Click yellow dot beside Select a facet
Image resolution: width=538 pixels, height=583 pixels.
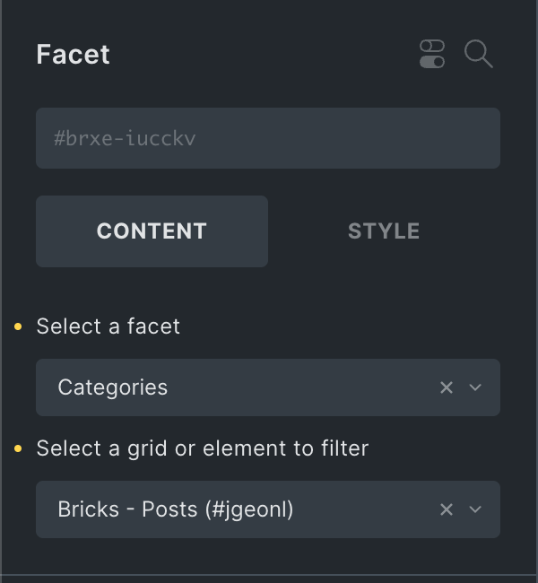19,326
